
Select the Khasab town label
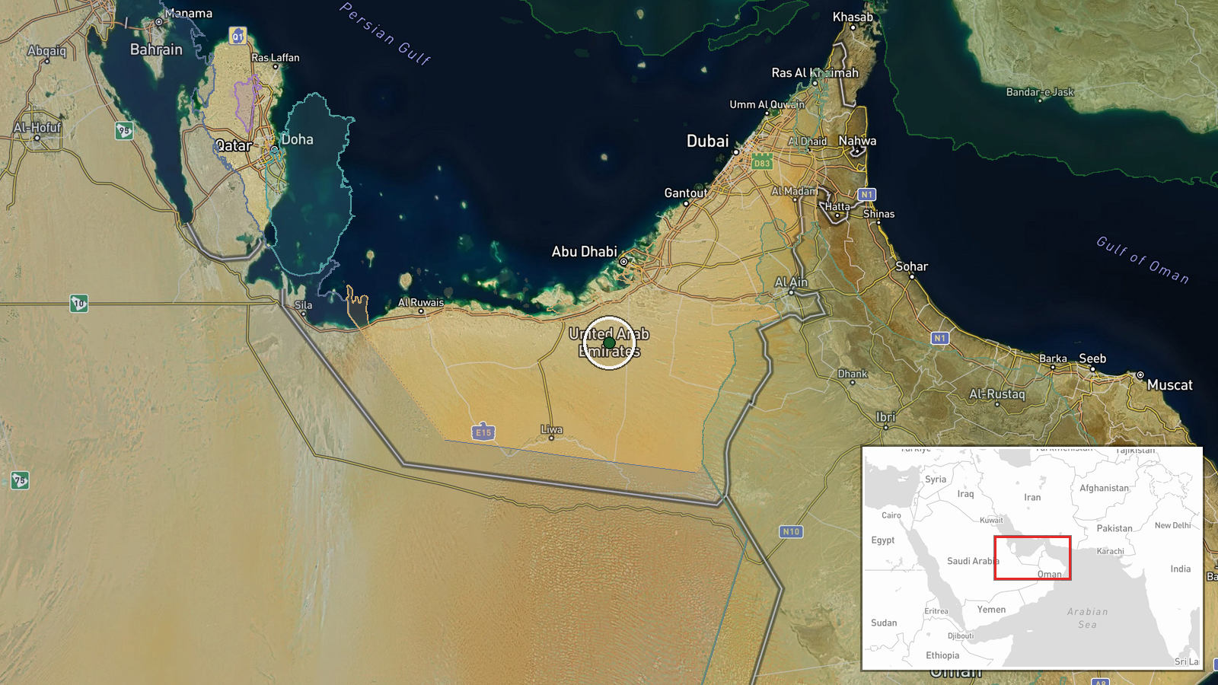point(853,17)
